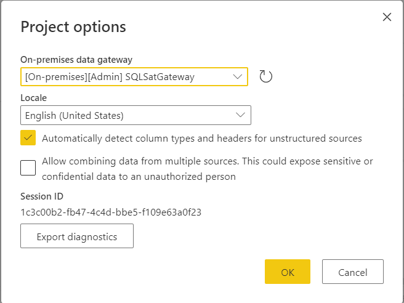Click the 'Project options' dialog title
Image resolution: width=404 pixels, height=303 pixels.
click(73, 27)
